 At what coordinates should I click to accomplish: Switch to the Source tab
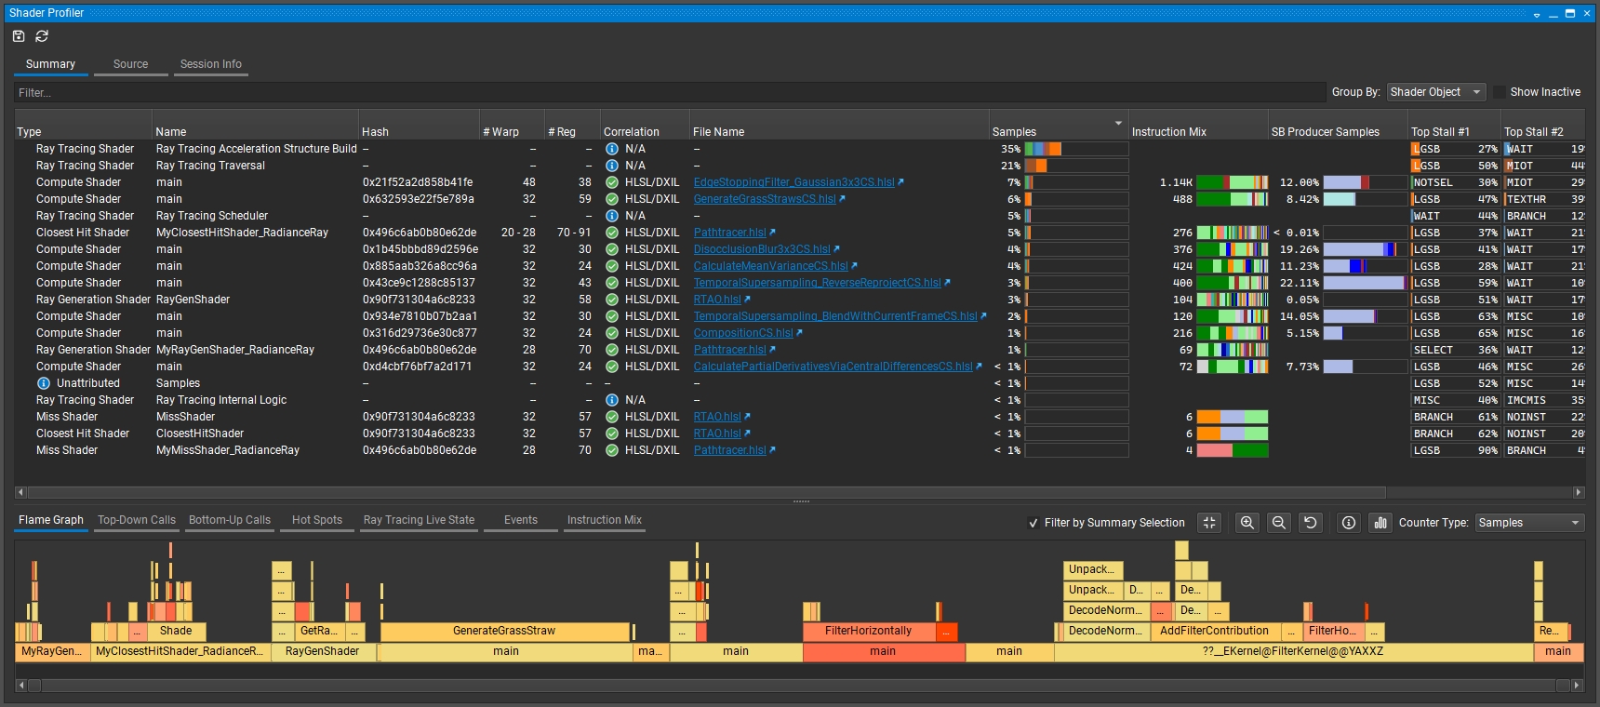130,64
